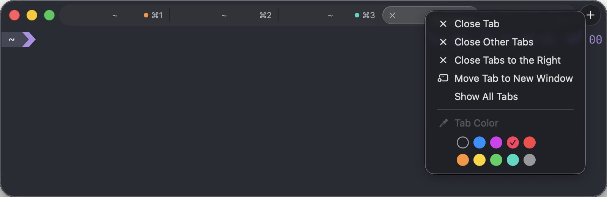Click the checked pink-red tab color

pyautogui.click(x=513, y=142)
